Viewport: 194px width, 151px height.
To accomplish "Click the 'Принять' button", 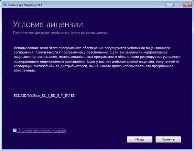I will (168, 139).
